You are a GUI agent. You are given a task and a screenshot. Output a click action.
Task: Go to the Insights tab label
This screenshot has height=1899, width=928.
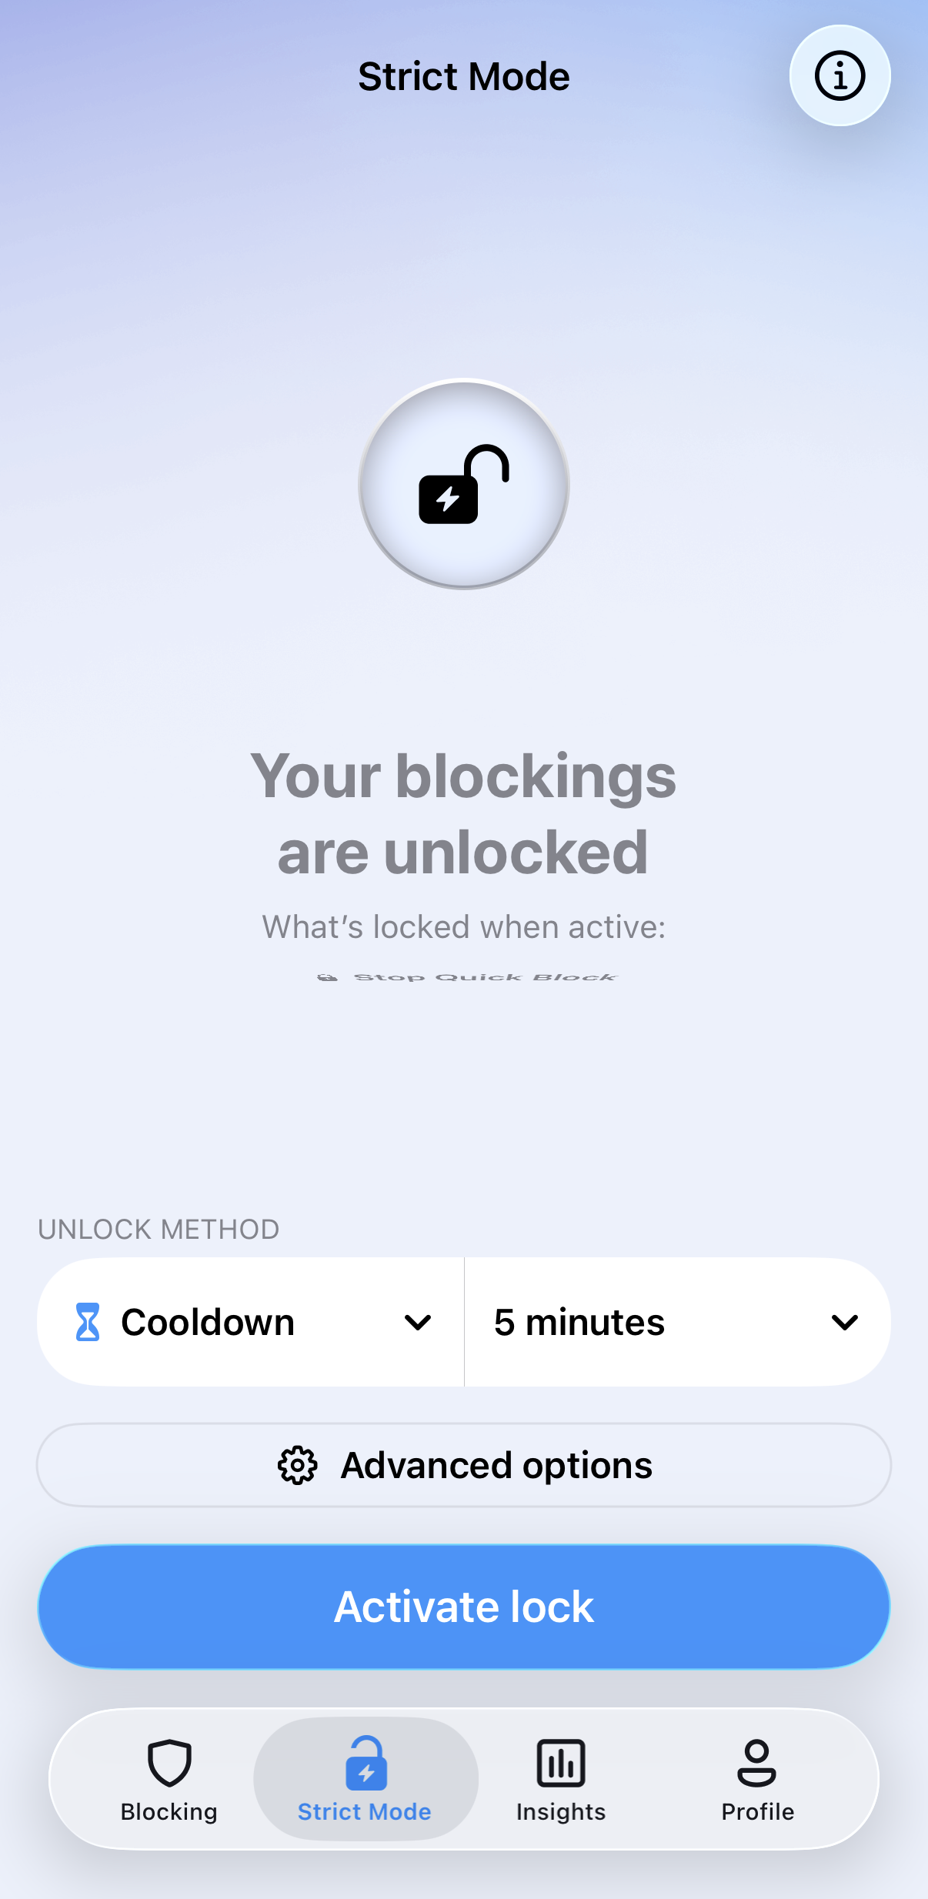tap(561, 1812)
